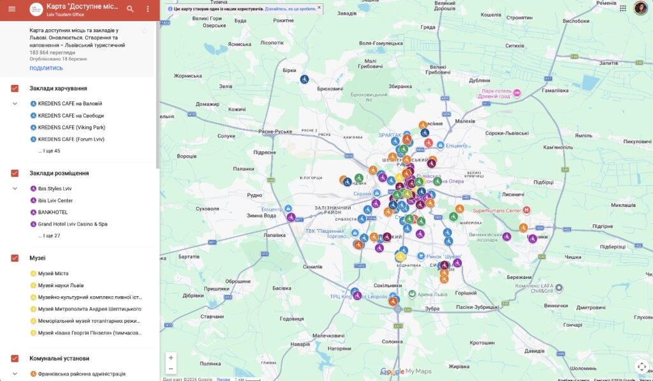Viewport: 653px width, 381px height.
Task: Open the three-dot map options menu
Action: (147, 9)
